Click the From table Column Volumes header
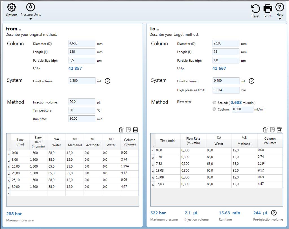This screenshot has width=289, height=229. coord(130,142)
